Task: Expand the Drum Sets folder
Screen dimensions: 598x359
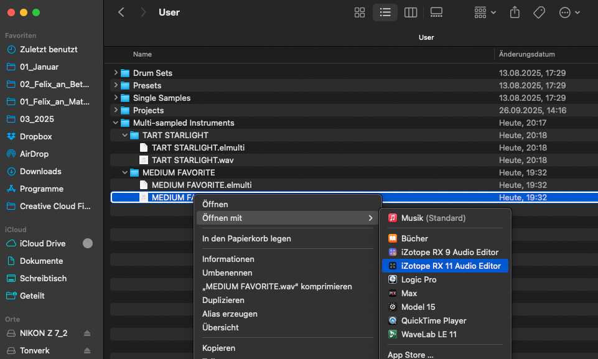Action: [116, 73]
